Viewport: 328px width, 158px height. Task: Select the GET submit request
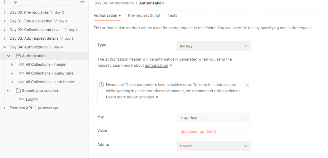click(31, 99)
